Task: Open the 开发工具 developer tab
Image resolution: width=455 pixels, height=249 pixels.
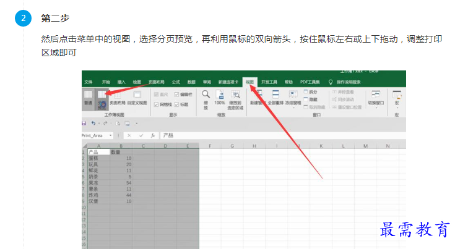Action: (269, 82)
